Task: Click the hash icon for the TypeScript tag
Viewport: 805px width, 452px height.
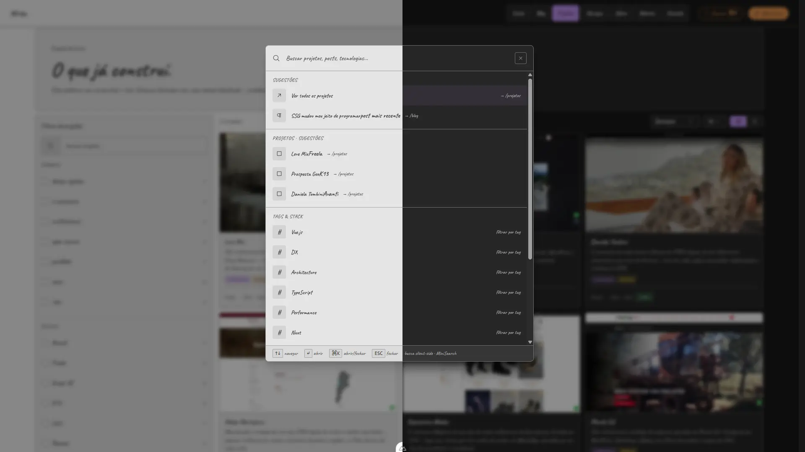Action: coord(279,292)
